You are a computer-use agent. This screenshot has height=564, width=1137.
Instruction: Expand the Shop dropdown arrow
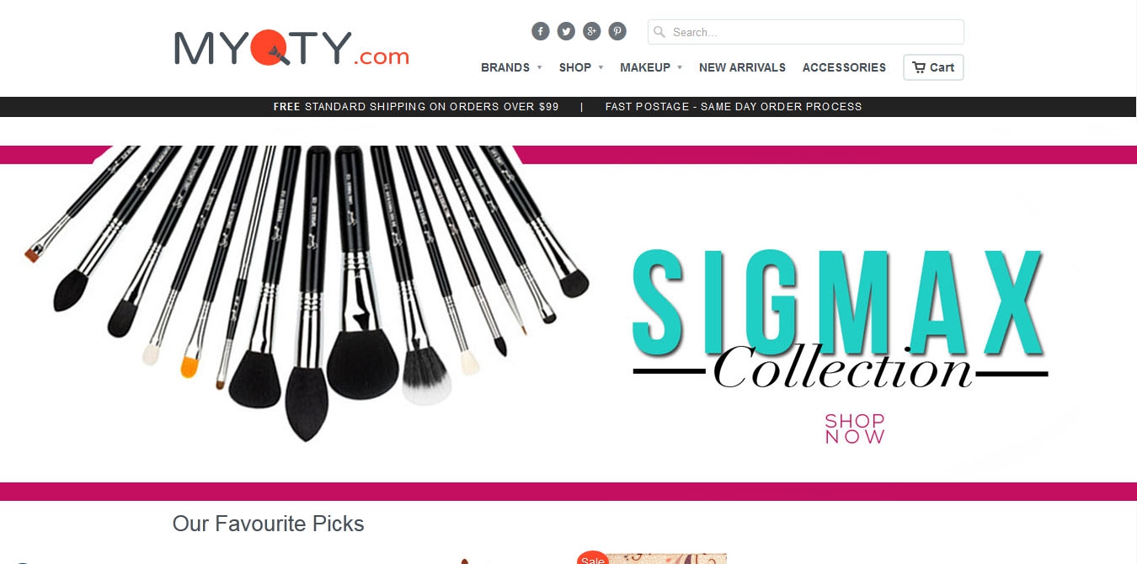[x=601, y=68]
